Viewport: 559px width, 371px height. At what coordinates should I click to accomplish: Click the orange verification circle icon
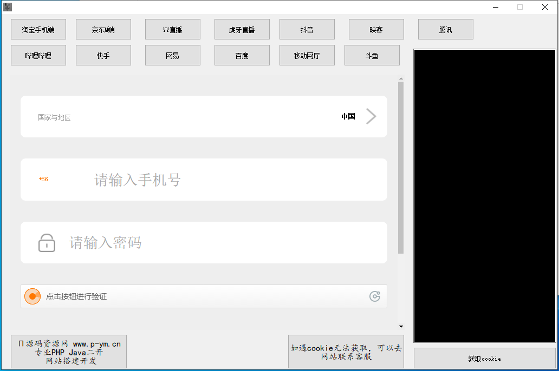(x=32, y=296)
